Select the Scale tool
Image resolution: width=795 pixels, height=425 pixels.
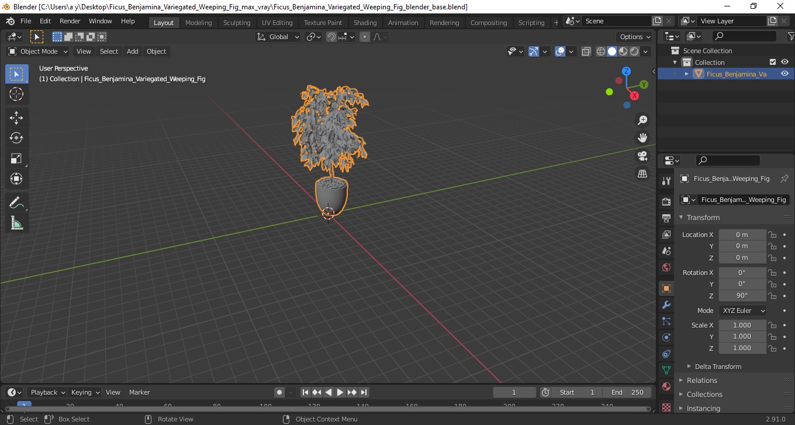click(16, 158)
